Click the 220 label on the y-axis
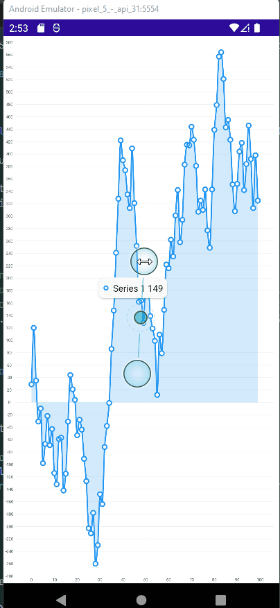 click(9, 266)
